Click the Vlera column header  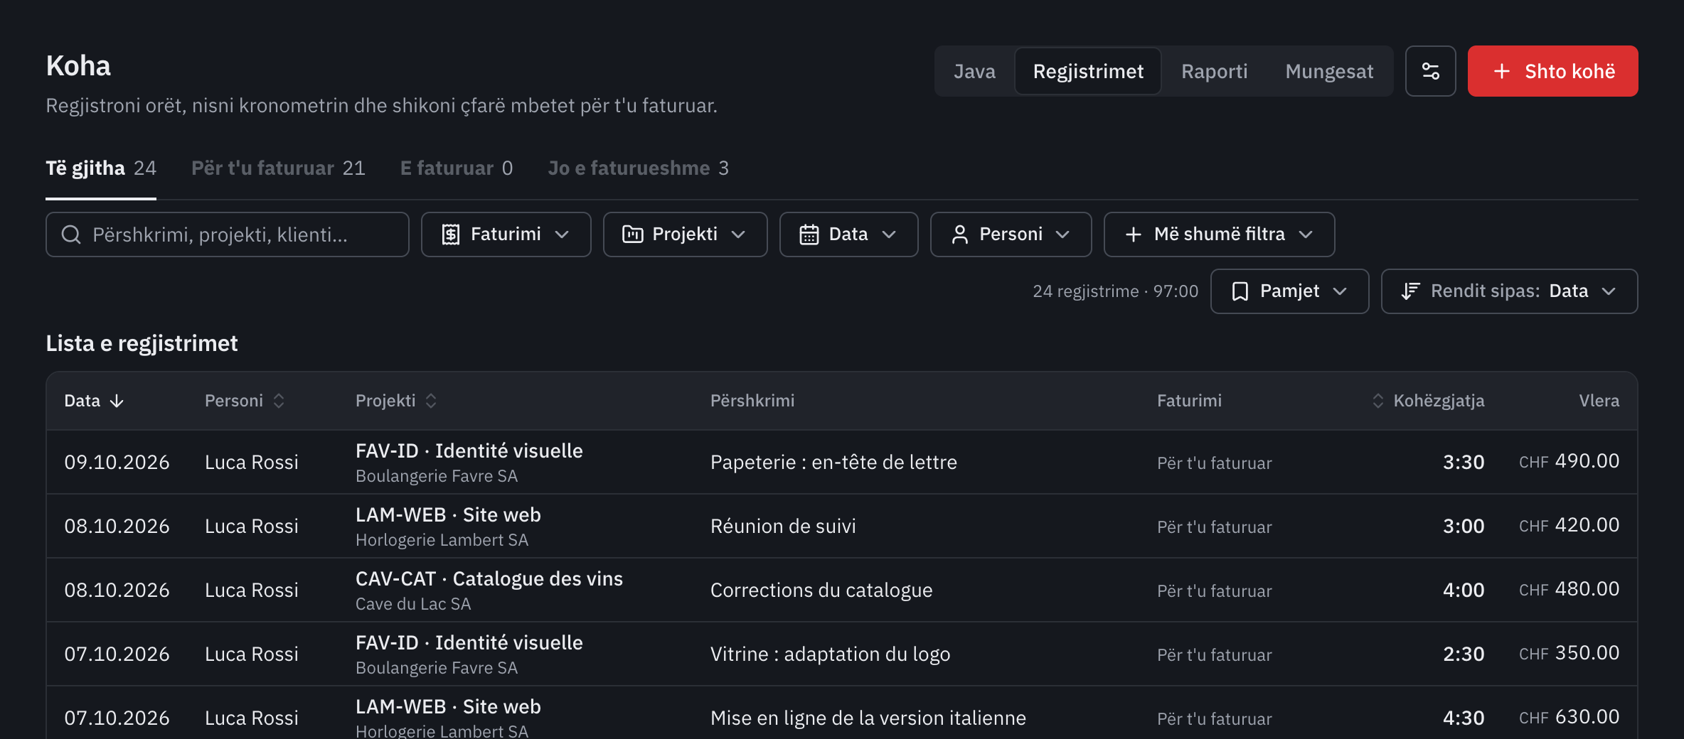[x=1599, y=401]
